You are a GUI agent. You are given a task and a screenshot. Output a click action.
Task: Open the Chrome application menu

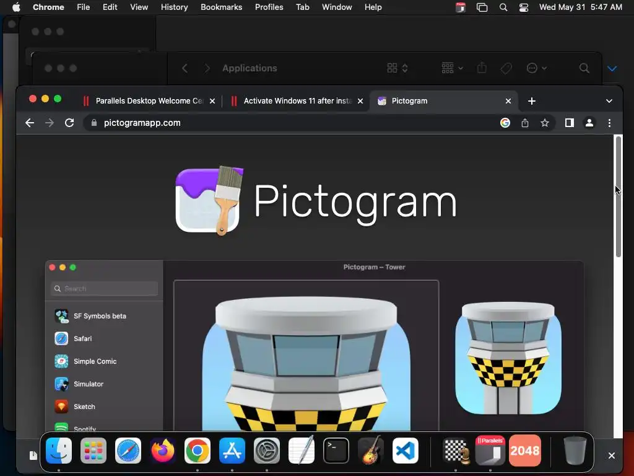[48, 7]
